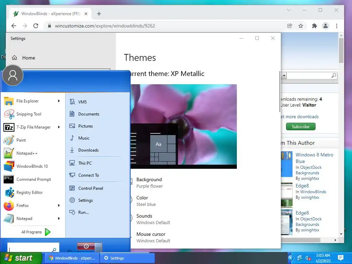
Task: Expand the File Explorer submenu arrow
Action: tap(59, 101)
